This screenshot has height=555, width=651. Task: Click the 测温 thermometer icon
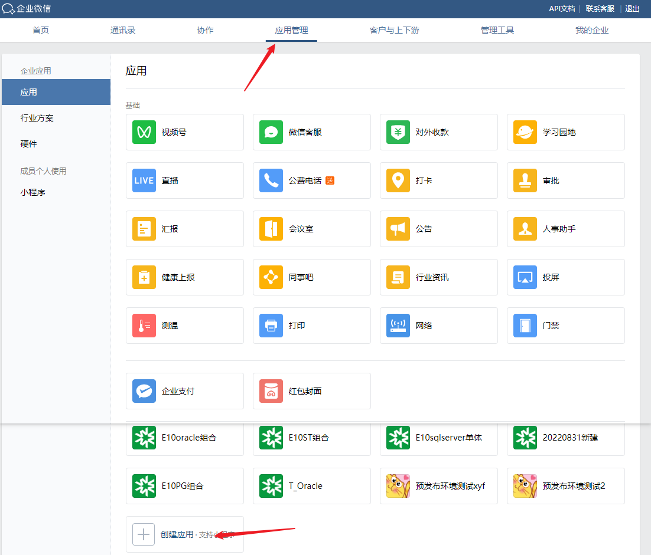(144, 326)
